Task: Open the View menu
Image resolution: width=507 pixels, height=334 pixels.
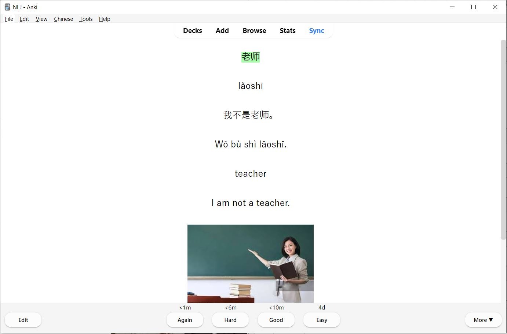Action: pos(41,19)
